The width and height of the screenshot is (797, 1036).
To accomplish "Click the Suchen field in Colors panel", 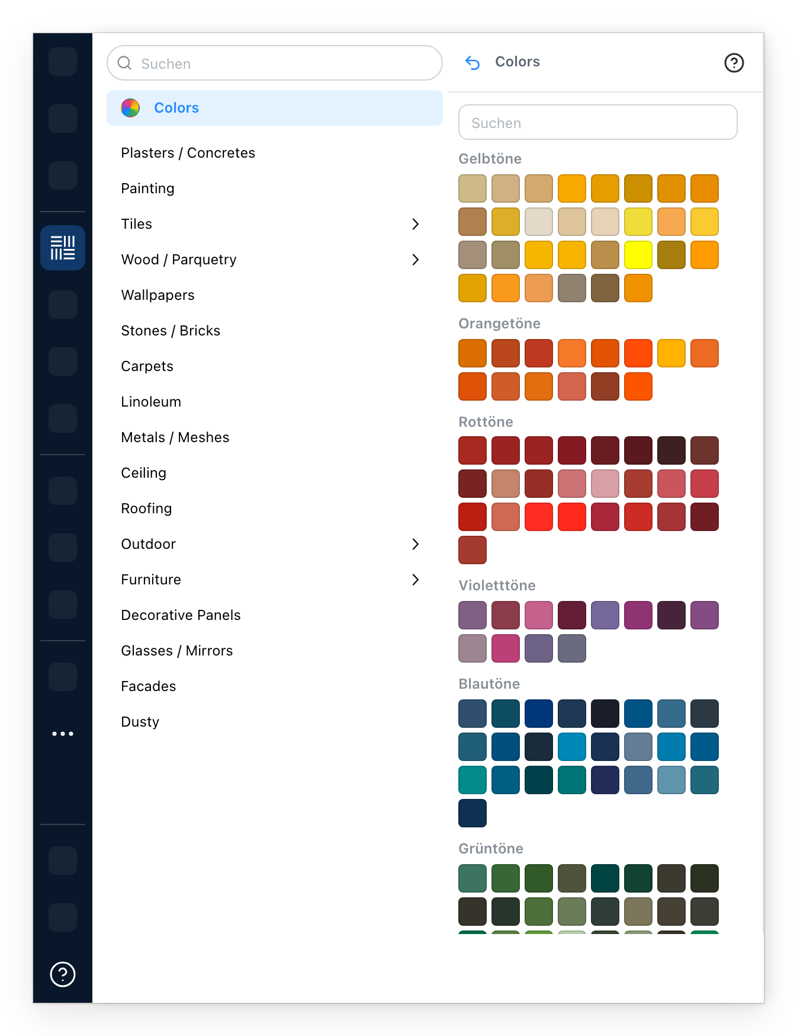I will point(597,122).
